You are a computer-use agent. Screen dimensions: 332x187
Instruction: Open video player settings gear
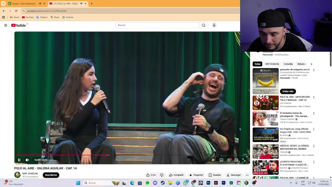229,160
